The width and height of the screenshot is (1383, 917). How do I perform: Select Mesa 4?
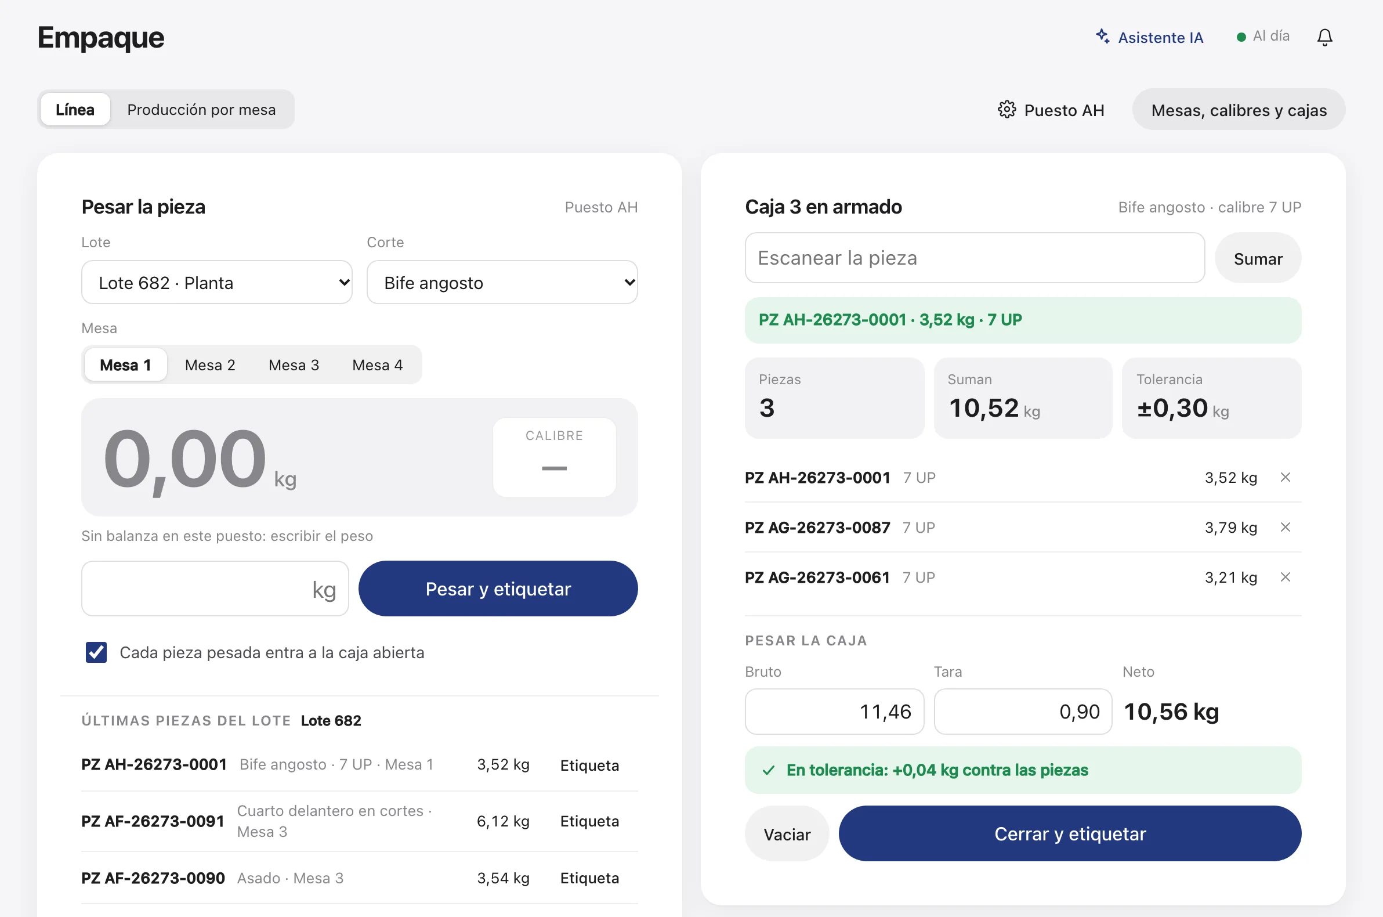(378, 365)
